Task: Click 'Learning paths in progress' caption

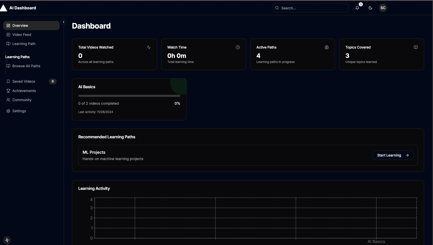Action: (275, 62)
